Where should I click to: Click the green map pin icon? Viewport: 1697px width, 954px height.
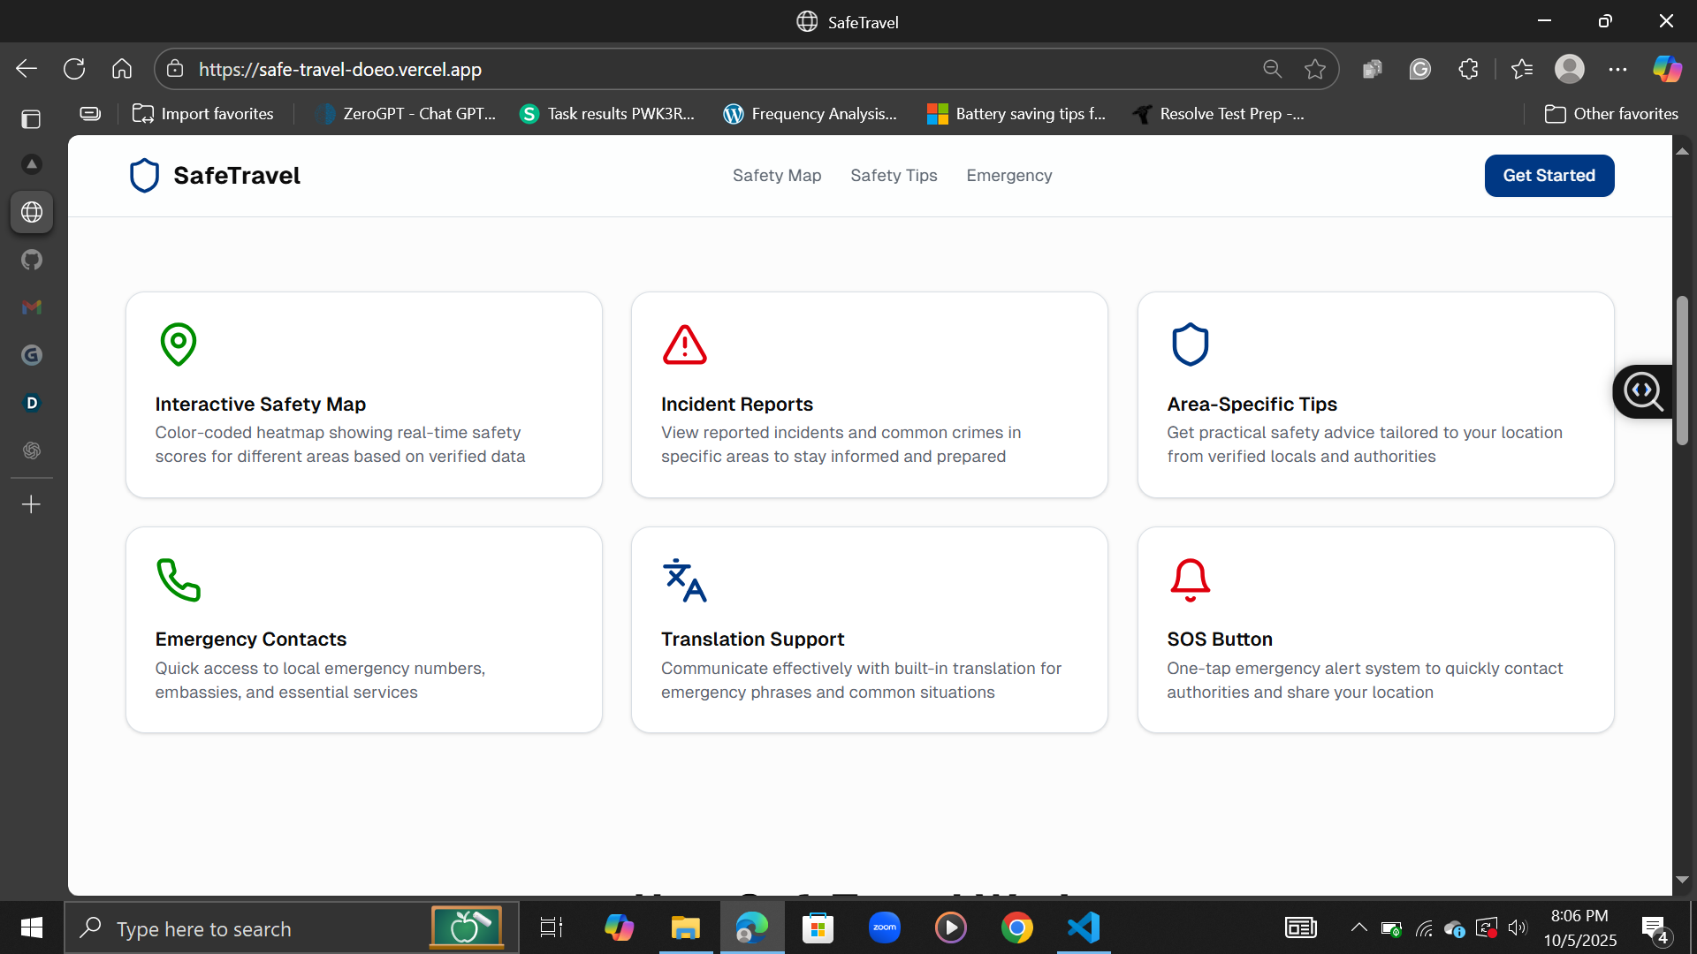click(178, 344)
